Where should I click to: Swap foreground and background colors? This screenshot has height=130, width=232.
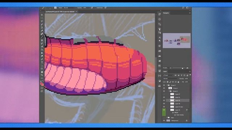43,81
